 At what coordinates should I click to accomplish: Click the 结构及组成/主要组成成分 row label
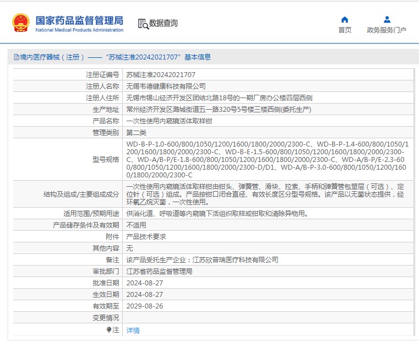81,194
